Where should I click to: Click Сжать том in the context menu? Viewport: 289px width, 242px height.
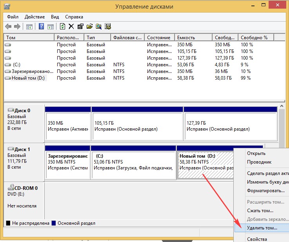point(260,211)
